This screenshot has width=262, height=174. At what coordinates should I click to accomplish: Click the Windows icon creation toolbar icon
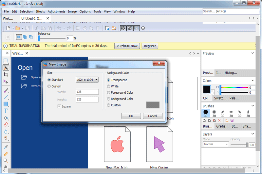tap(78, 28)
